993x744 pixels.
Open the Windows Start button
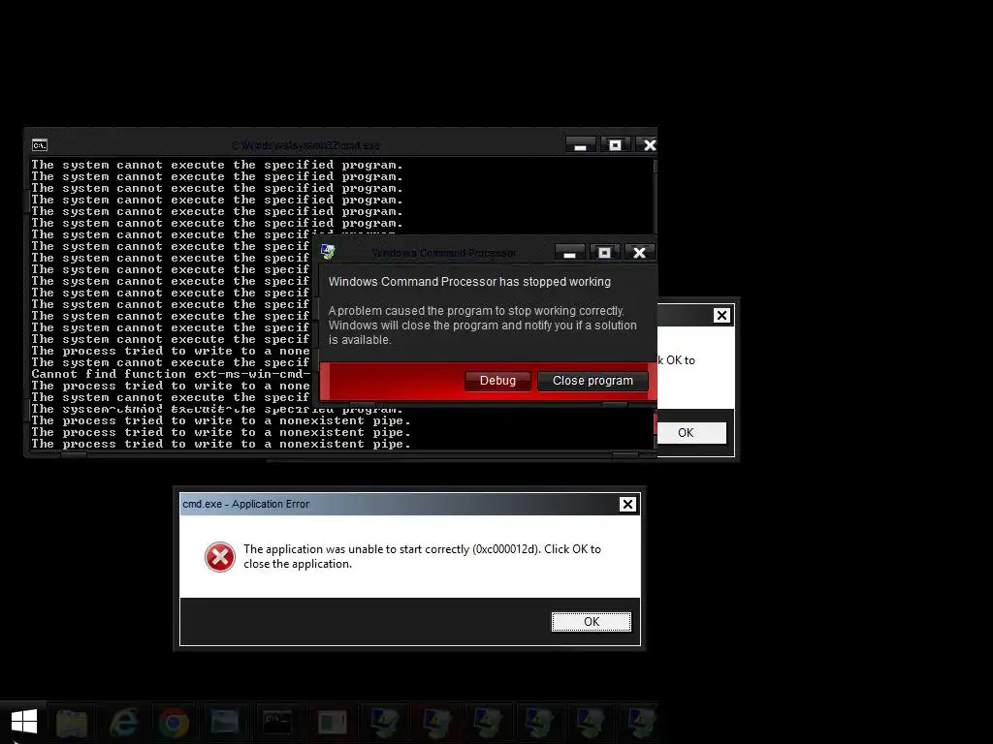tap(23, 721)
